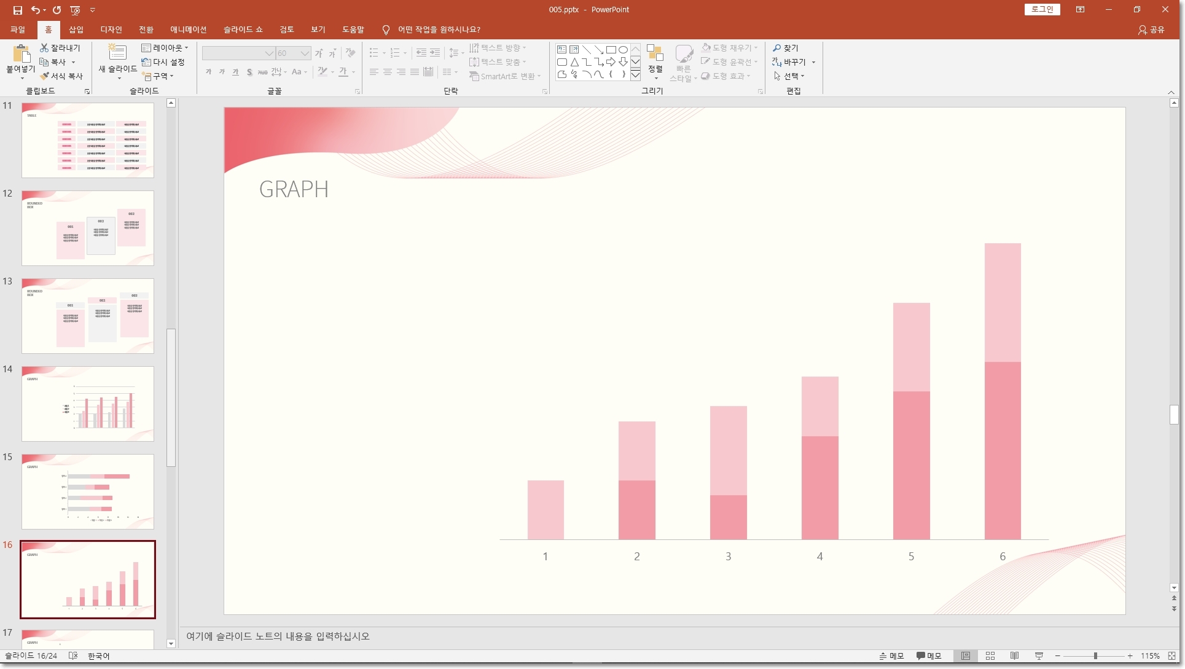Switch to the Slide Show (슬라이드 쇼) tab
Image resolution: width=1185 pixels, height=669 pixels.
pyautogui.click(x=243, y=29)
